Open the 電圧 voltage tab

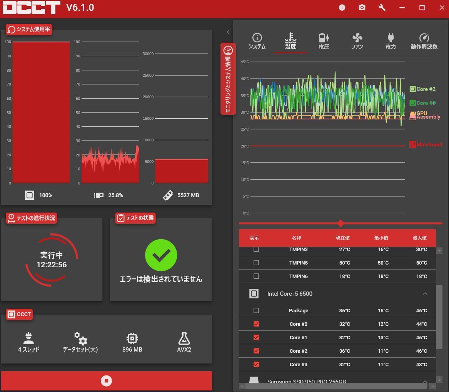click(x=324, y=41)
